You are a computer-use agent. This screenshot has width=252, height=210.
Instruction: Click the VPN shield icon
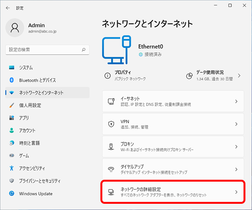[111, 124]
